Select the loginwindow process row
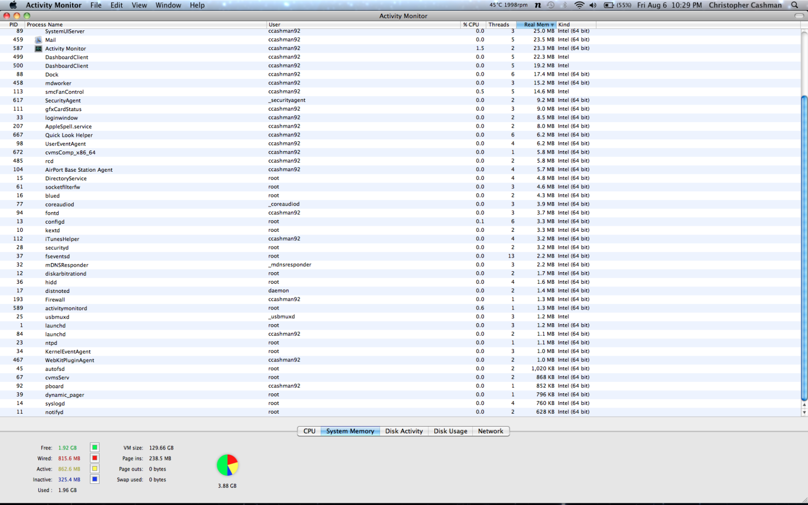The image size is (808, 505). [x=400, y=118]
